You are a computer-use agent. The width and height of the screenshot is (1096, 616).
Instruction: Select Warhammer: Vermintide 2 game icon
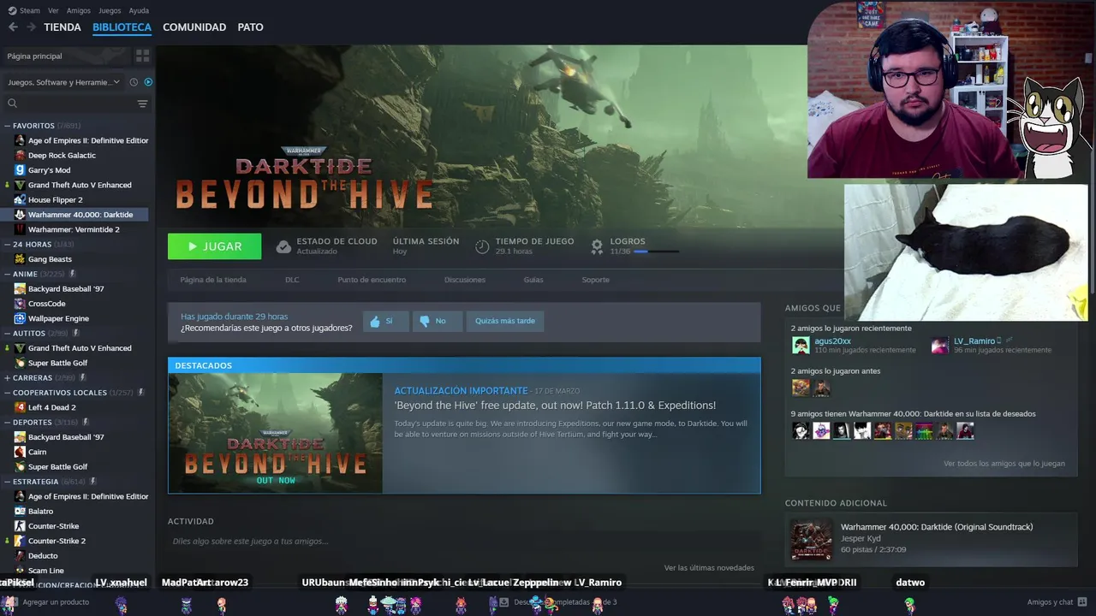coord(20,229)
